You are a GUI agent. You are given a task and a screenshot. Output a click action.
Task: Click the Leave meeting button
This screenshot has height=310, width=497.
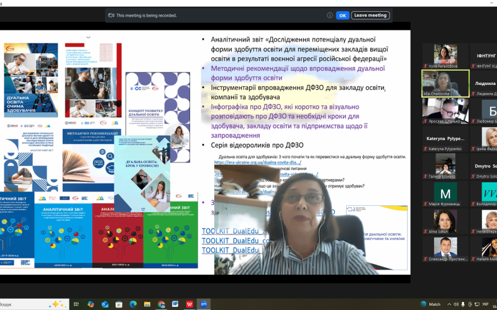tap(370, 15)
